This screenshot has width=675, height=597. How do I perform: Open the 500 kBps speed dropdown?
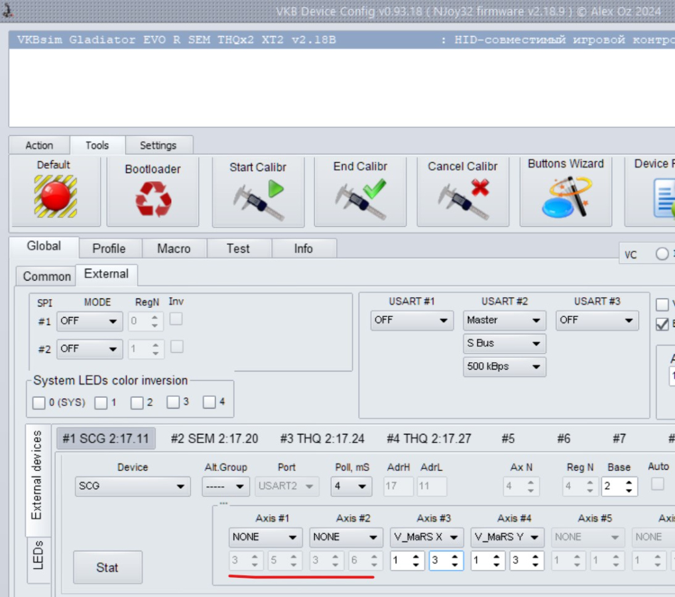[505, 367]
